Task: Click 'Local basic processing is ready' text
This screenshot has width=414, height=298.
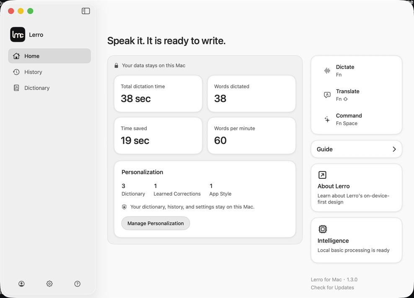Action: coord(353,250)
